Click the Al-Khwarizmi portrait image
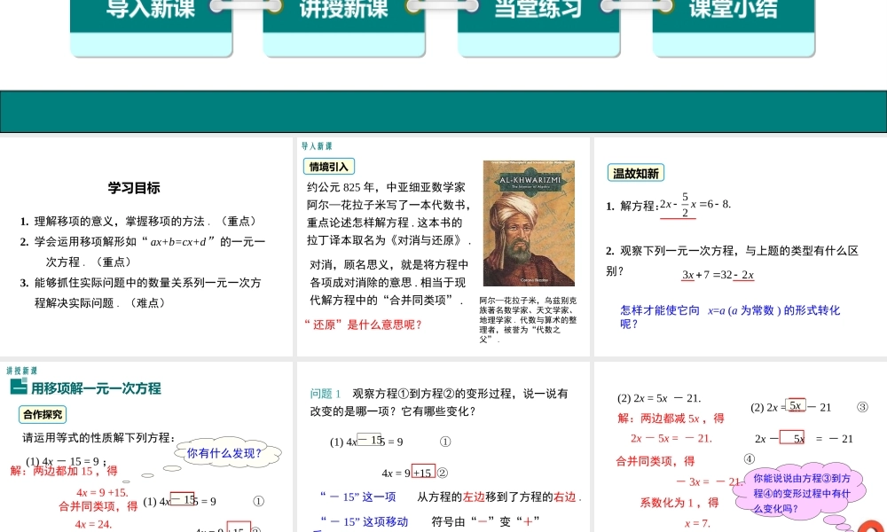 point(529,223)
